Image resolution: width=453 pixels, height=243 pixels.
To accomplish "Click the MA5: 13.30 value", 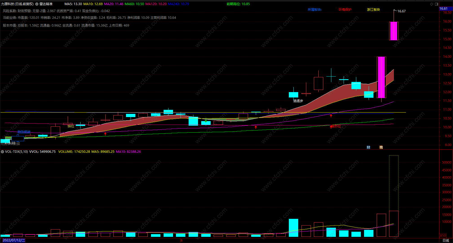I will pyautogui.click(x=73, y=4).
